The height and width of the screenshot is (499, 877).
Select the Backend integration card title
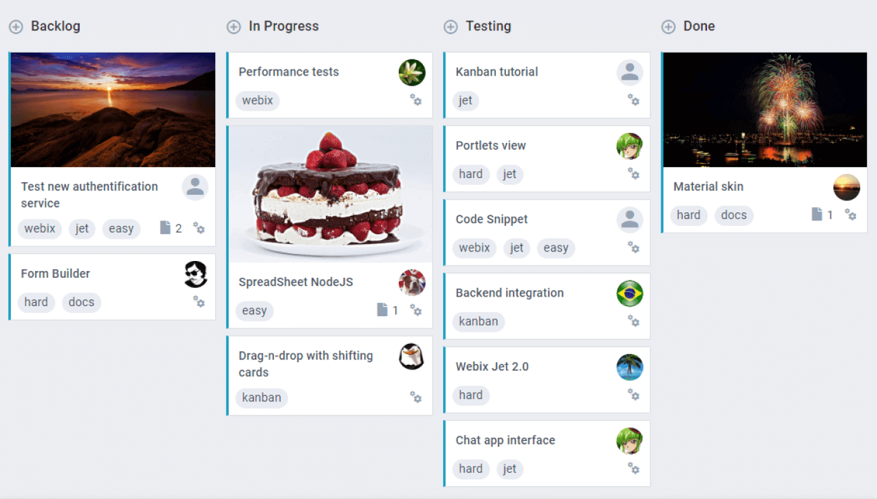[x=510, y=293]
